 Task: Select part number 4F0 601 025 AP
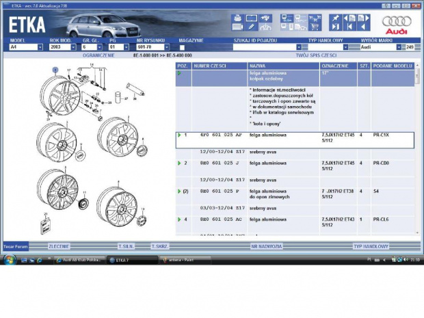click(221, 135)
